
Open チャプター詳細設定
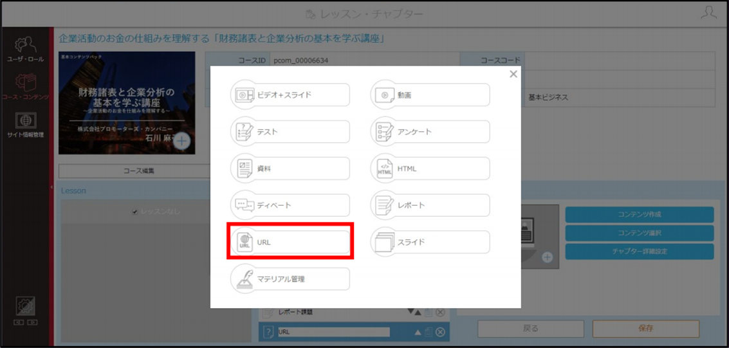tap(640, 252)
